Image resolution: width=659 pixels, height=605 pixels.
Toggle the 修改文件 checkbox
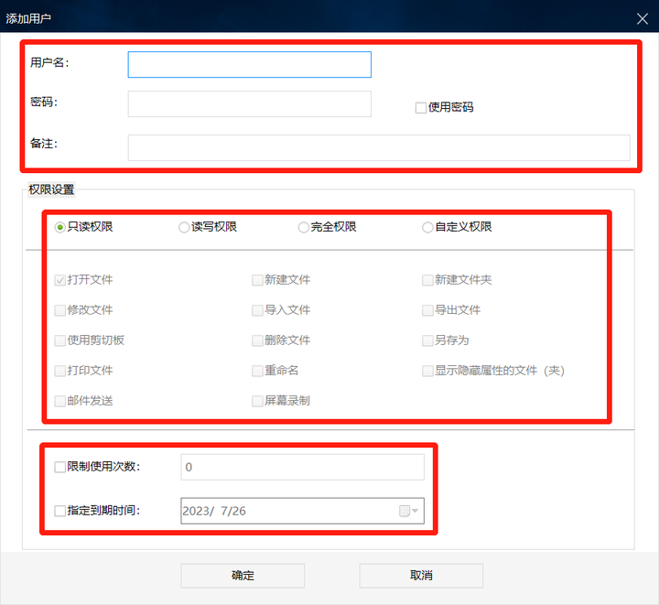60,310
